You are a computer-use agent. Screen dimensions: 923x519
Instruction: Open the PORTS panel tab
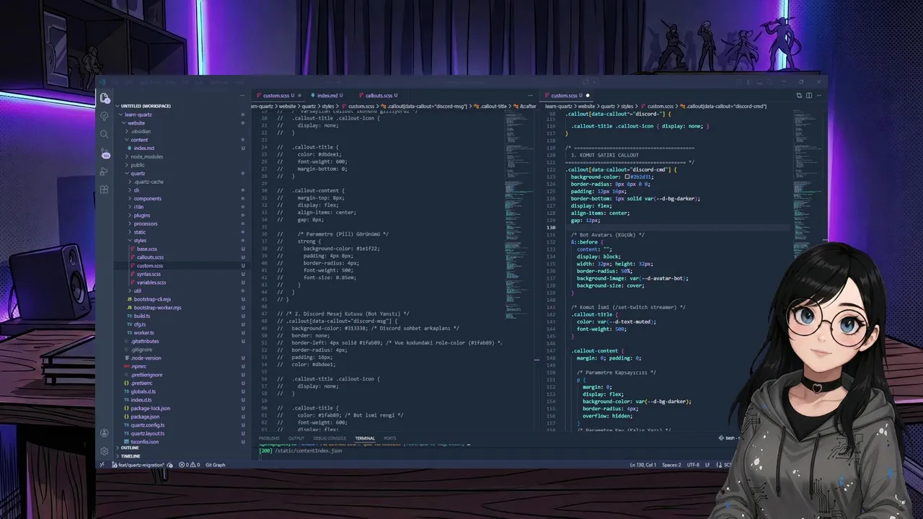(390, 438)
